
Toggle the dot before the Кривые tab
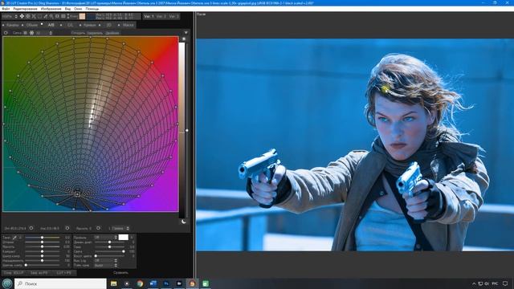coord(80,25)
